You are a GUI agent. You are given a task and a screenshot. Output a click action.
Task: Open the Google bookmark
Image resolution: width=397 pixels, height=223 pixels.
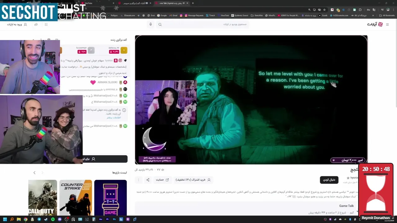point(162,15)
